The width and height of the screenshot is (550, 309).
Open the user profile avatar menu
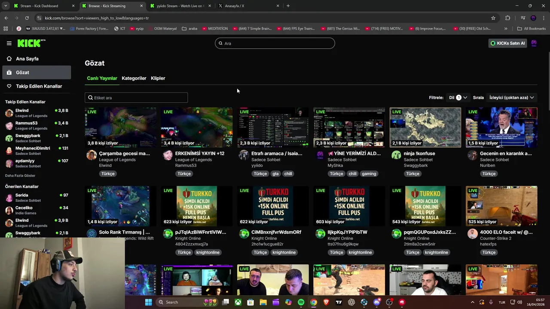[x=534, y=43]
